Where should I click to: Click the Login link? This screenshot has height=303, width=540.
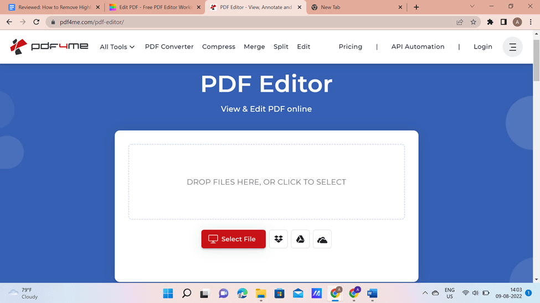(482, 46)
